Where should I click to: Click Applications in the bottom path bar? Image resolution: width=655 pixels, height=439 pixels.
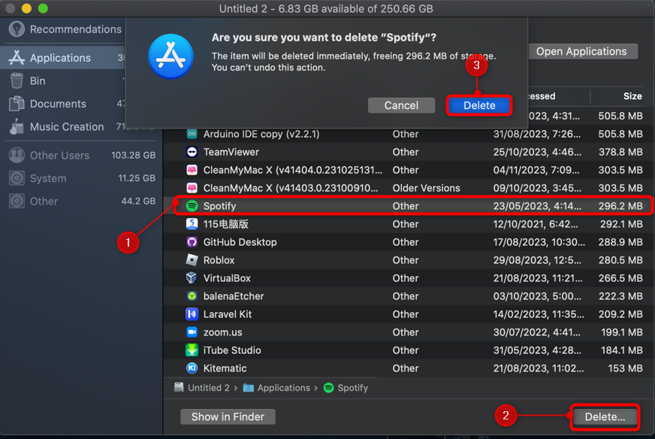[283, 388]
